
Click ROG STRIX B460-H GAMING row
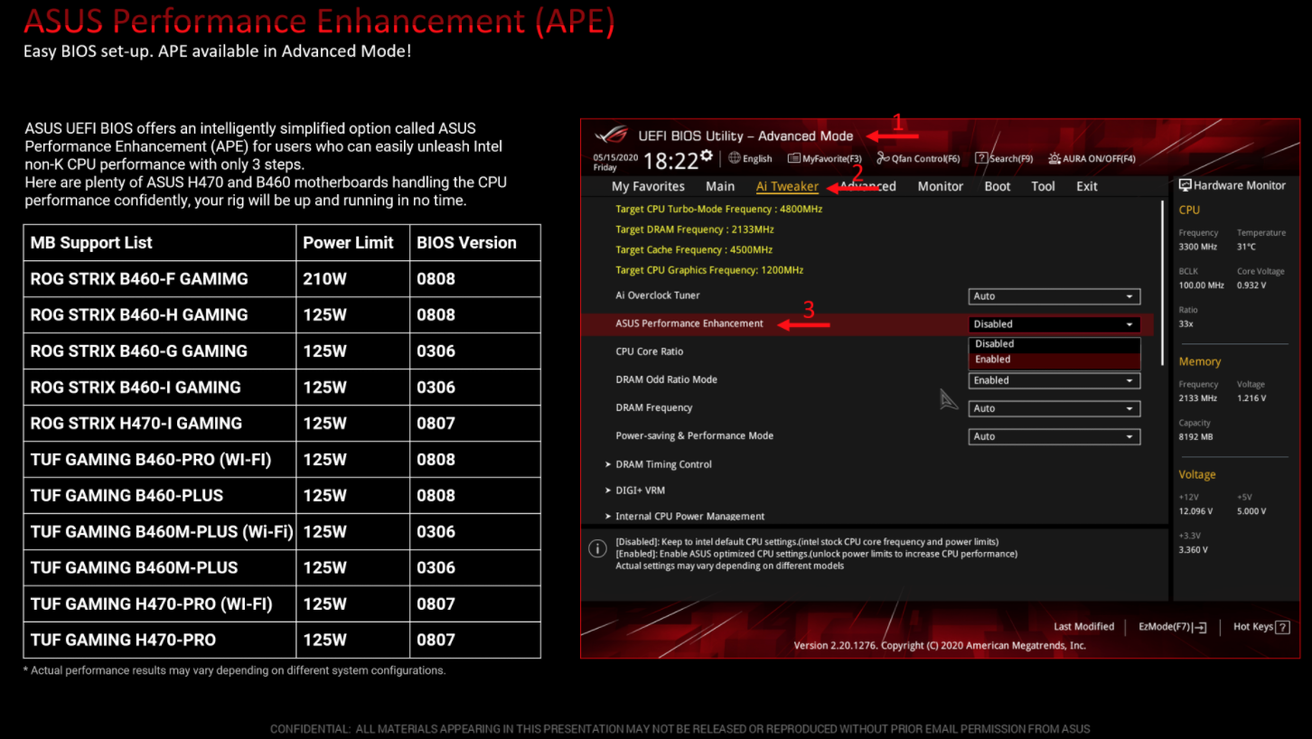[282, 315]
